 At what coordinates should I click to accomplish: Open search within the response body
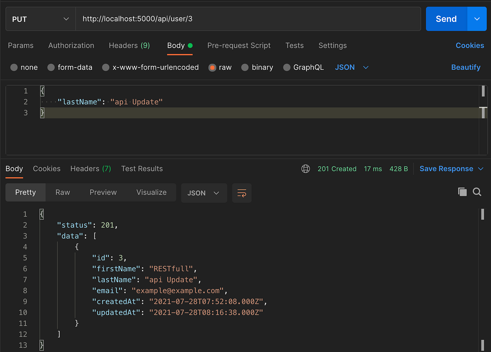point(477,192)
